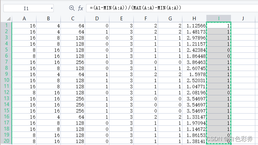Click cell H4 containing 1.21157
258x145 pixels.
point(194,44)
